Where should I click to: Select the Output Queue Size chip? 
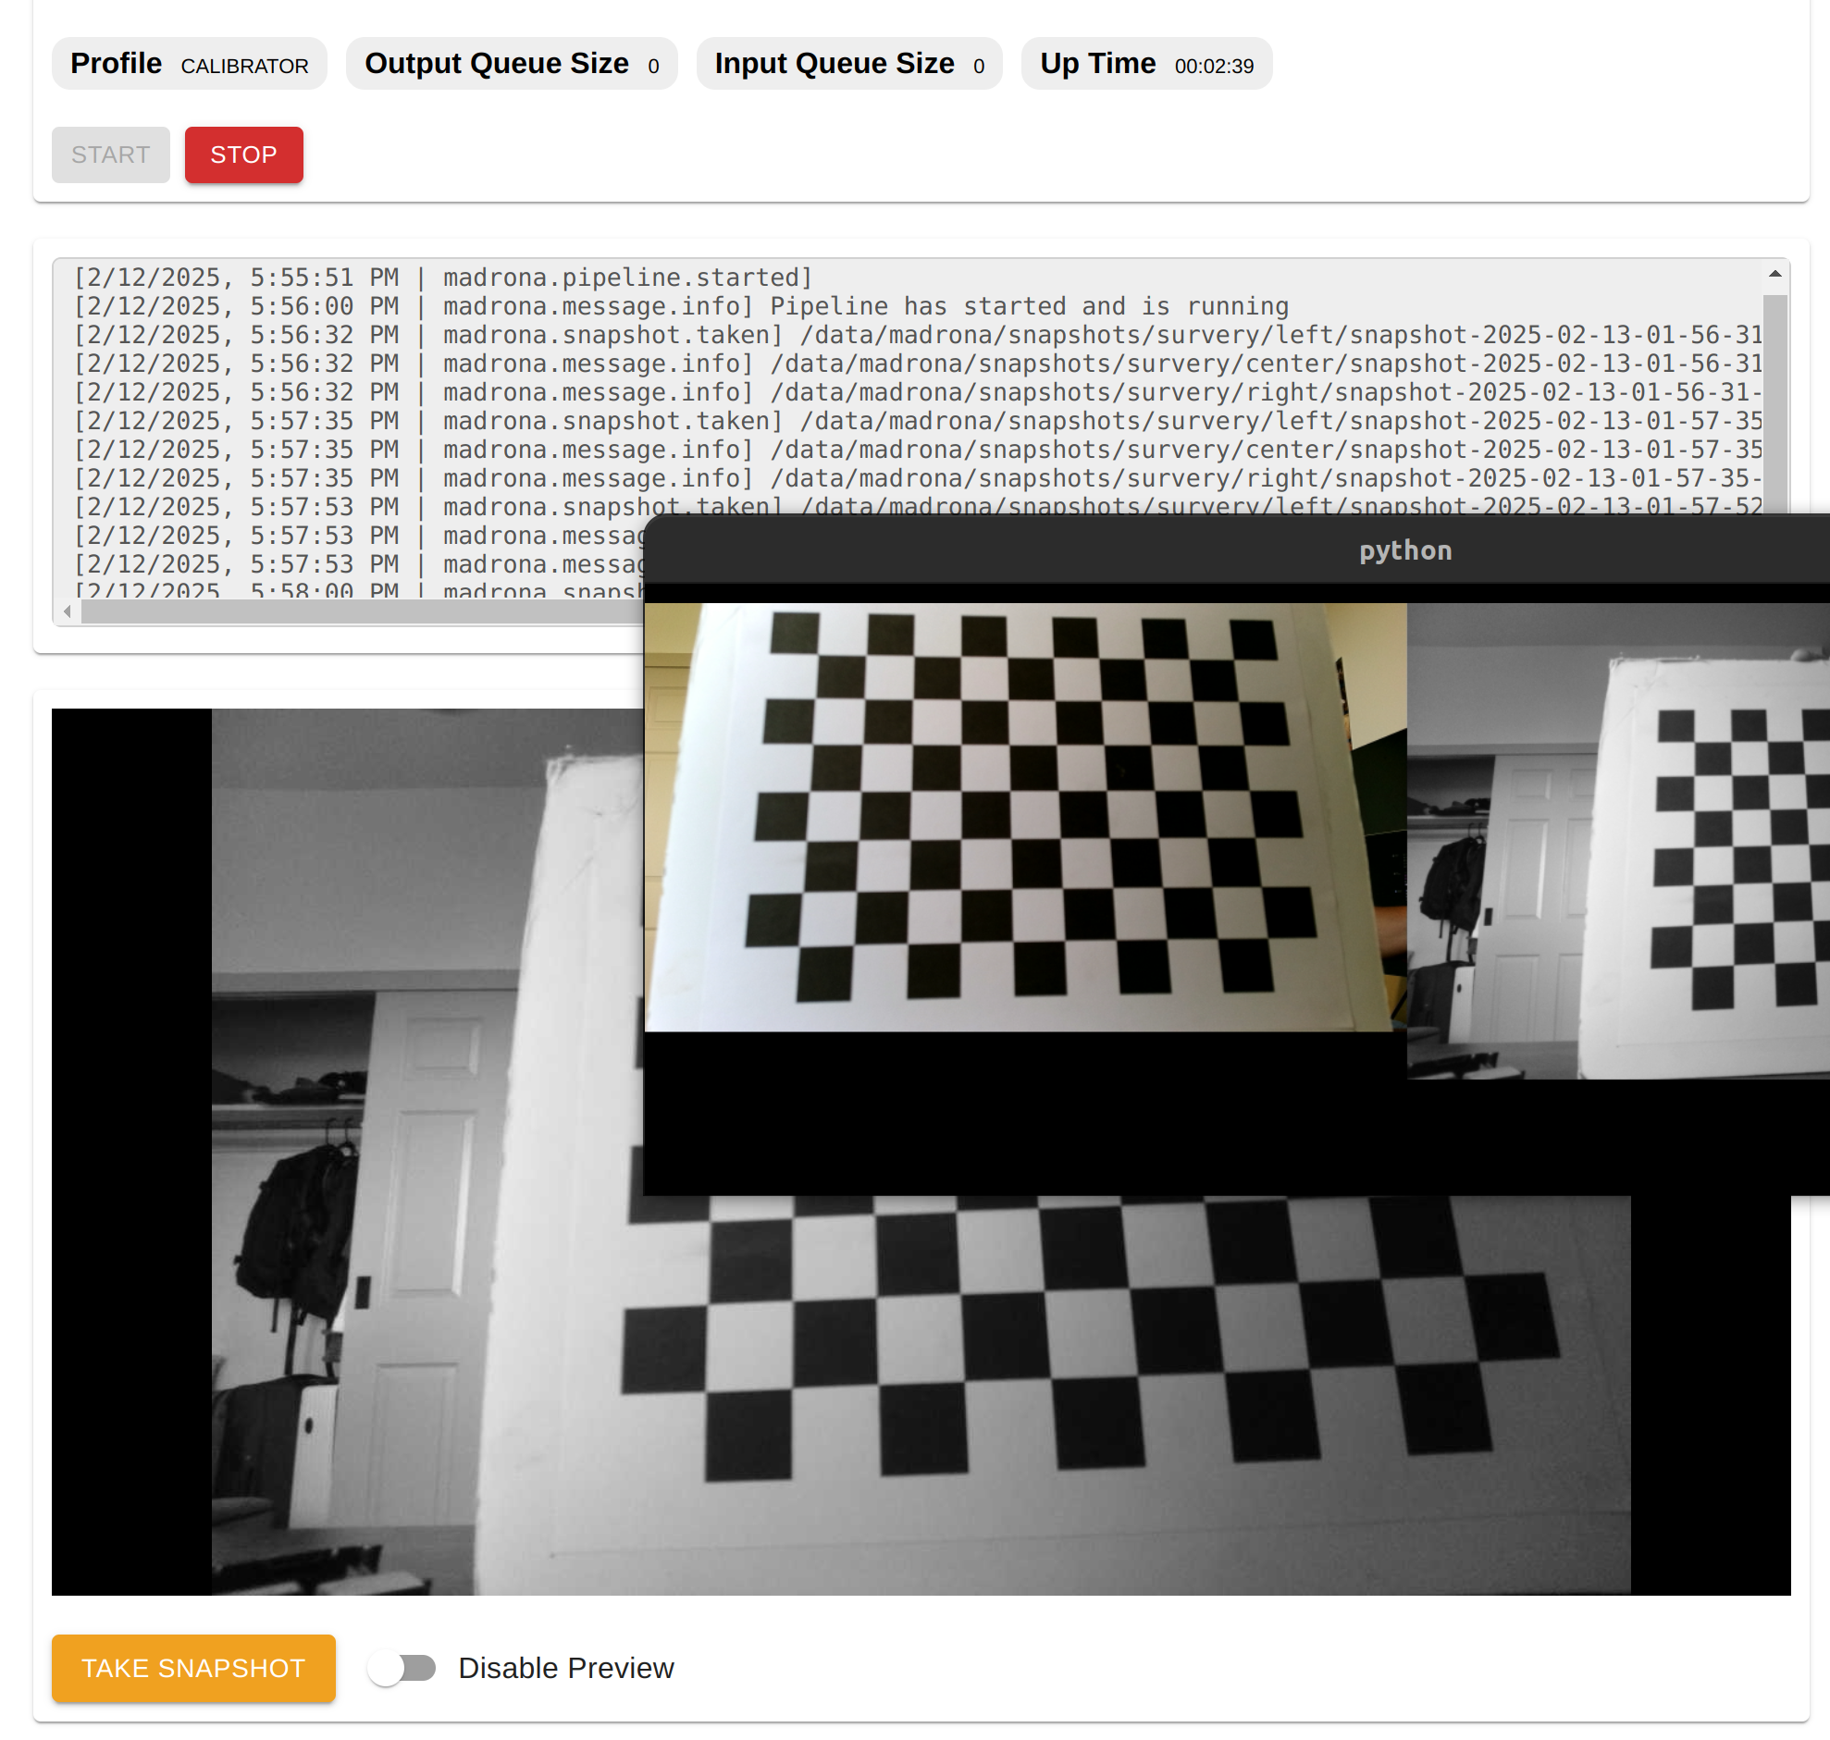pos(511,64)
